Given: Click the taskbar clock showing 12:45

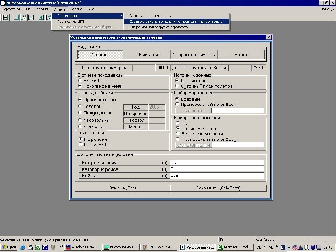Looking at the screenshot, I should pos(328,247).
